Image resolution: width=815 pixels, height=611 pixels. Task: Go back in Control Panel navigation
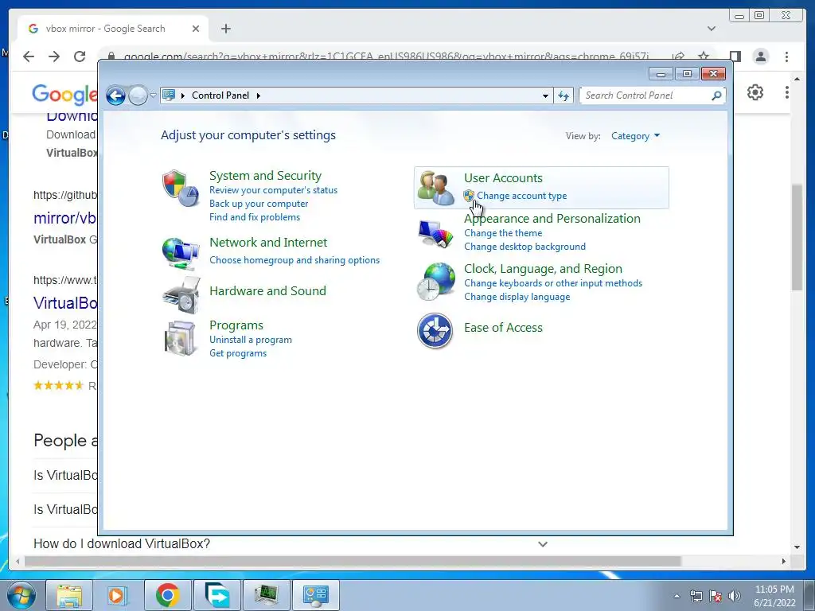coord(115,95)
